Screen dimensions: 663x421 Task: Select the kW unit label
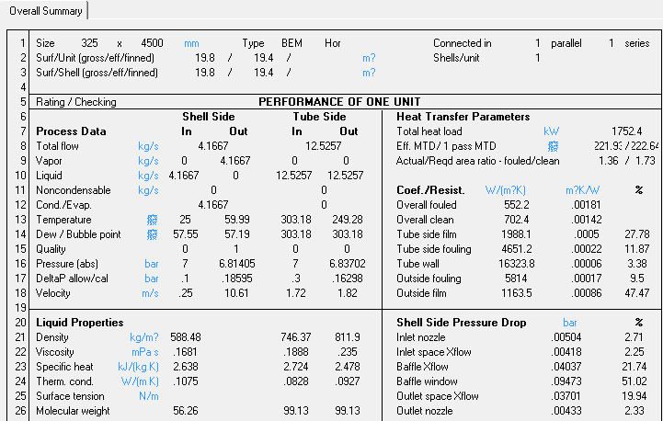coord(552,131)
